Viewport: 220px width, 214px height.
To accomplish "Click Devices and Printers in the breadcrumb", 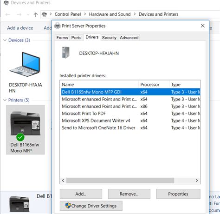I will [x=158, y=14].
